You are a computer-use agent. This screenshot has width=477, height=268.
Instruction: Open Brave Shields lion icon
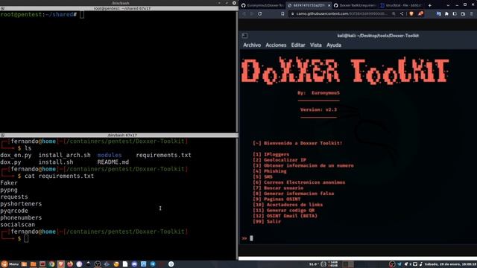pos(411,13)
